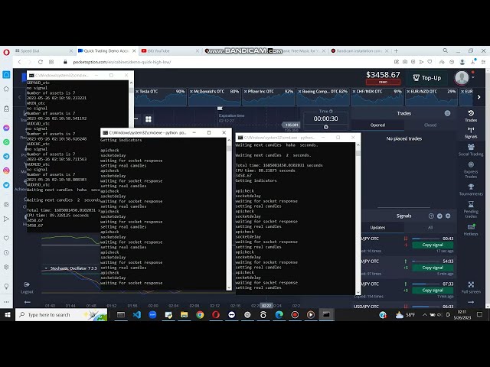This screenshot has width=490, height=367.
Task: Select McDonald's OTC asset tab
Action: click(214, 97)
